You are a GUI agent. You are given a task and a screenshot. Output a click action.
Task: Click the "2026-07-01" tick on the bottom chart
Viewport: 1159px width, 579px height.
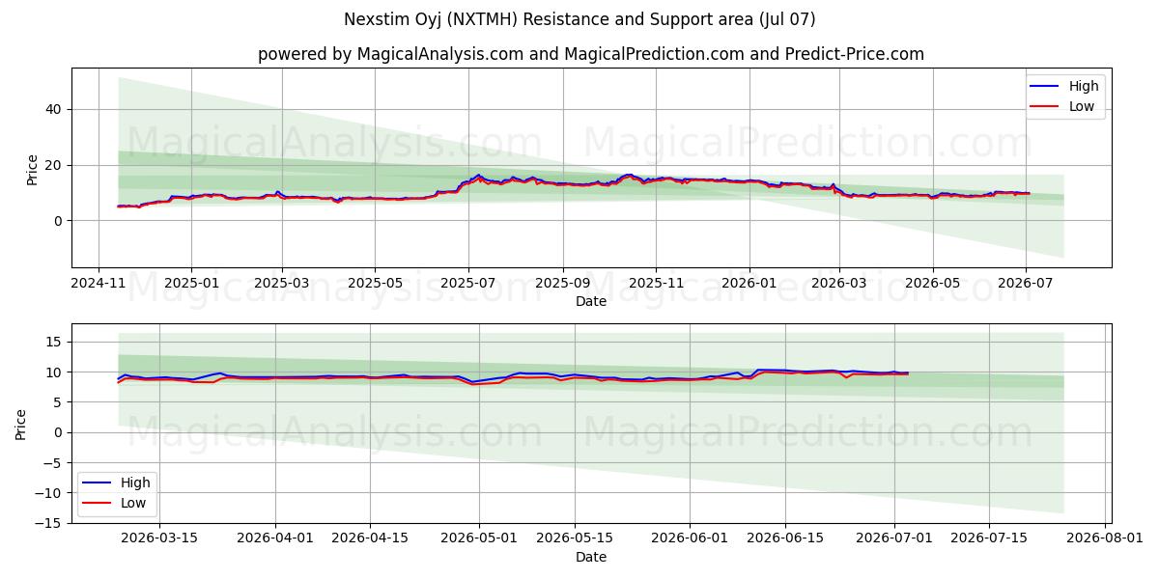click(x=893, y=538)
